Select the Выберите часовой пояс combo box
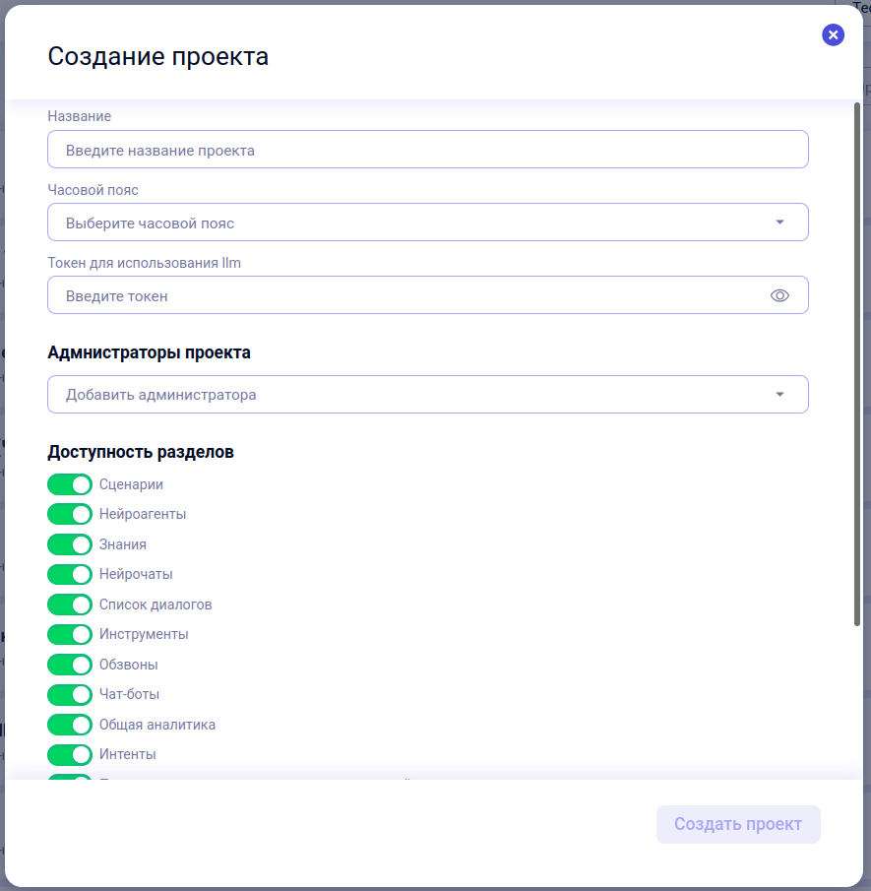 [x=428, y=223]
